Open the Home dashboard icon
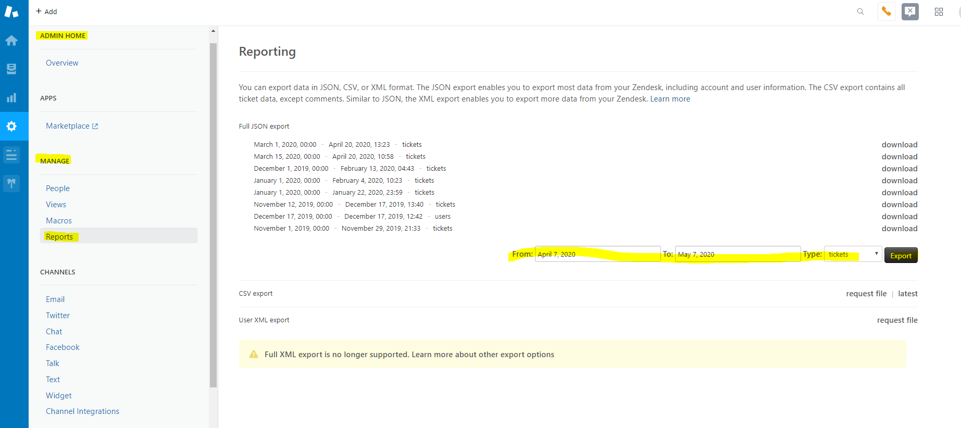Image resolution: width=961 pixels, height=428 pixels. coord(11,41)
